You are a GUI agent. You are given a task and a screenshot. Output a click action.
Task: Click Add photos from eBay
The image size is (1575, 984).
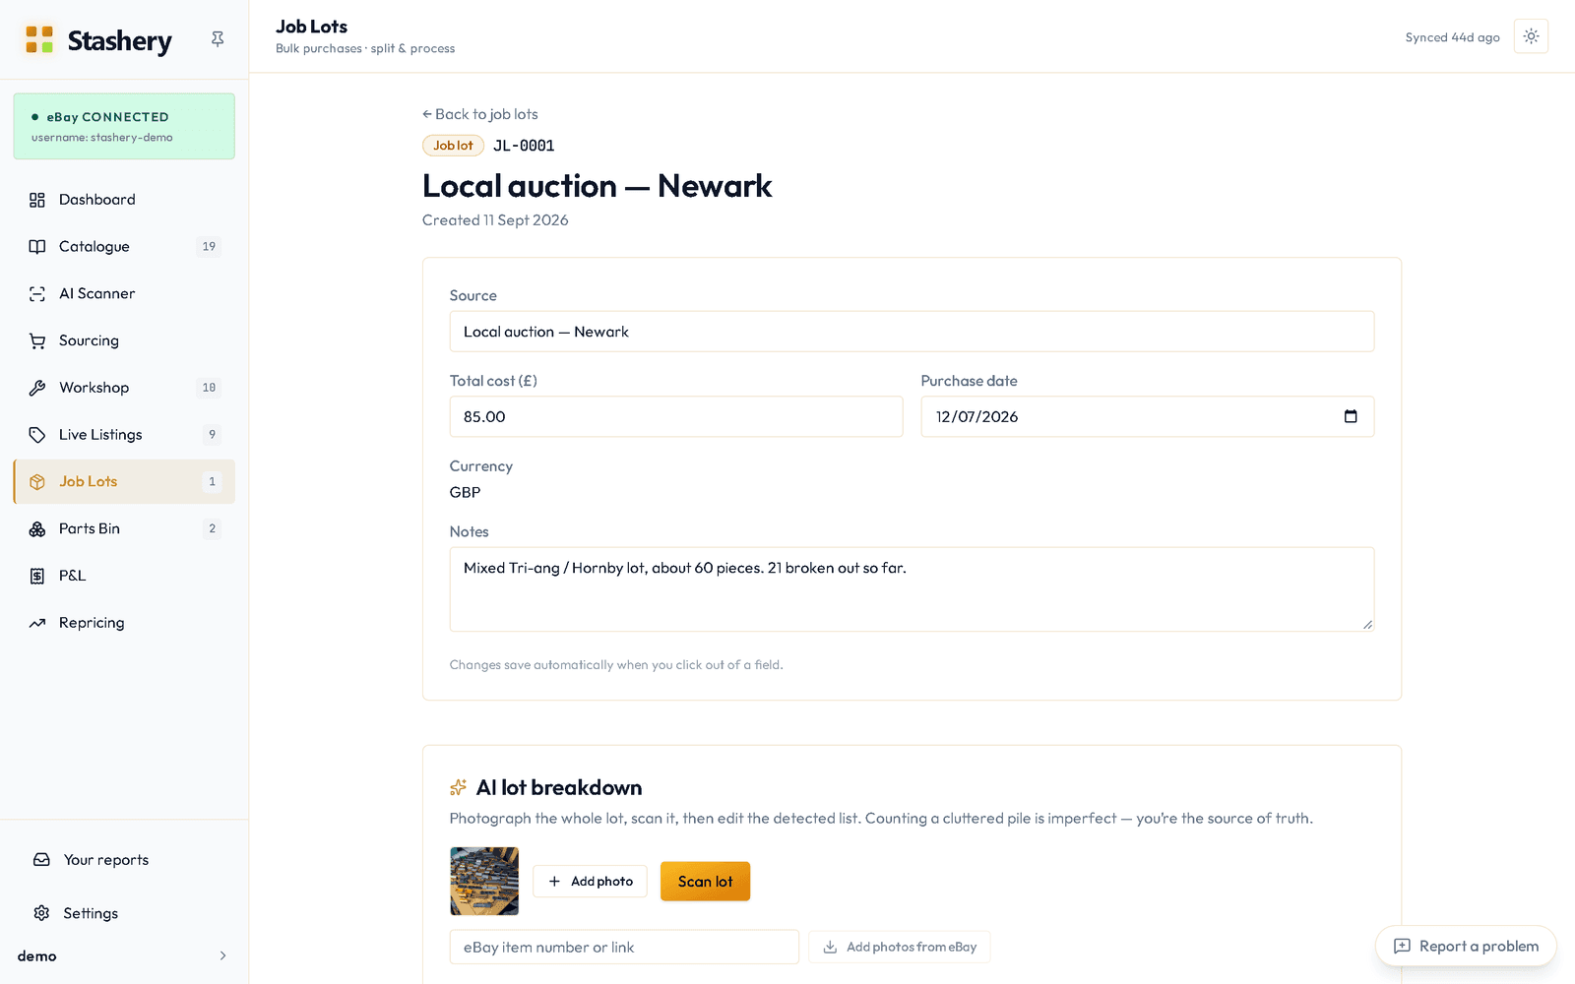[x=900, y=948]
